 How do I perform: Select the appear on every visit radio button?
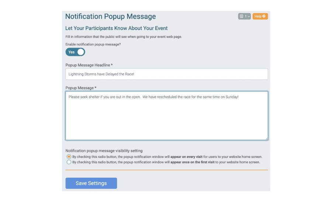pos(69,157)
